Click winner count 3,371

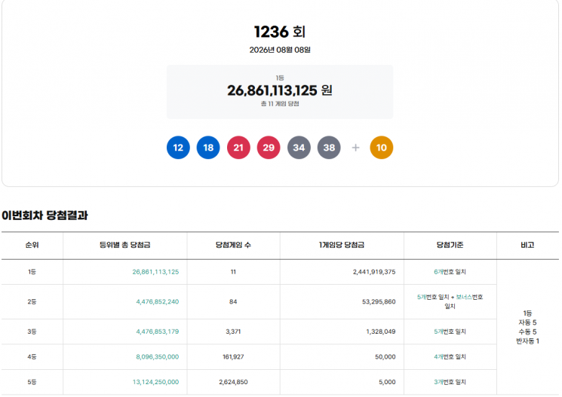[x=233, y=332]
